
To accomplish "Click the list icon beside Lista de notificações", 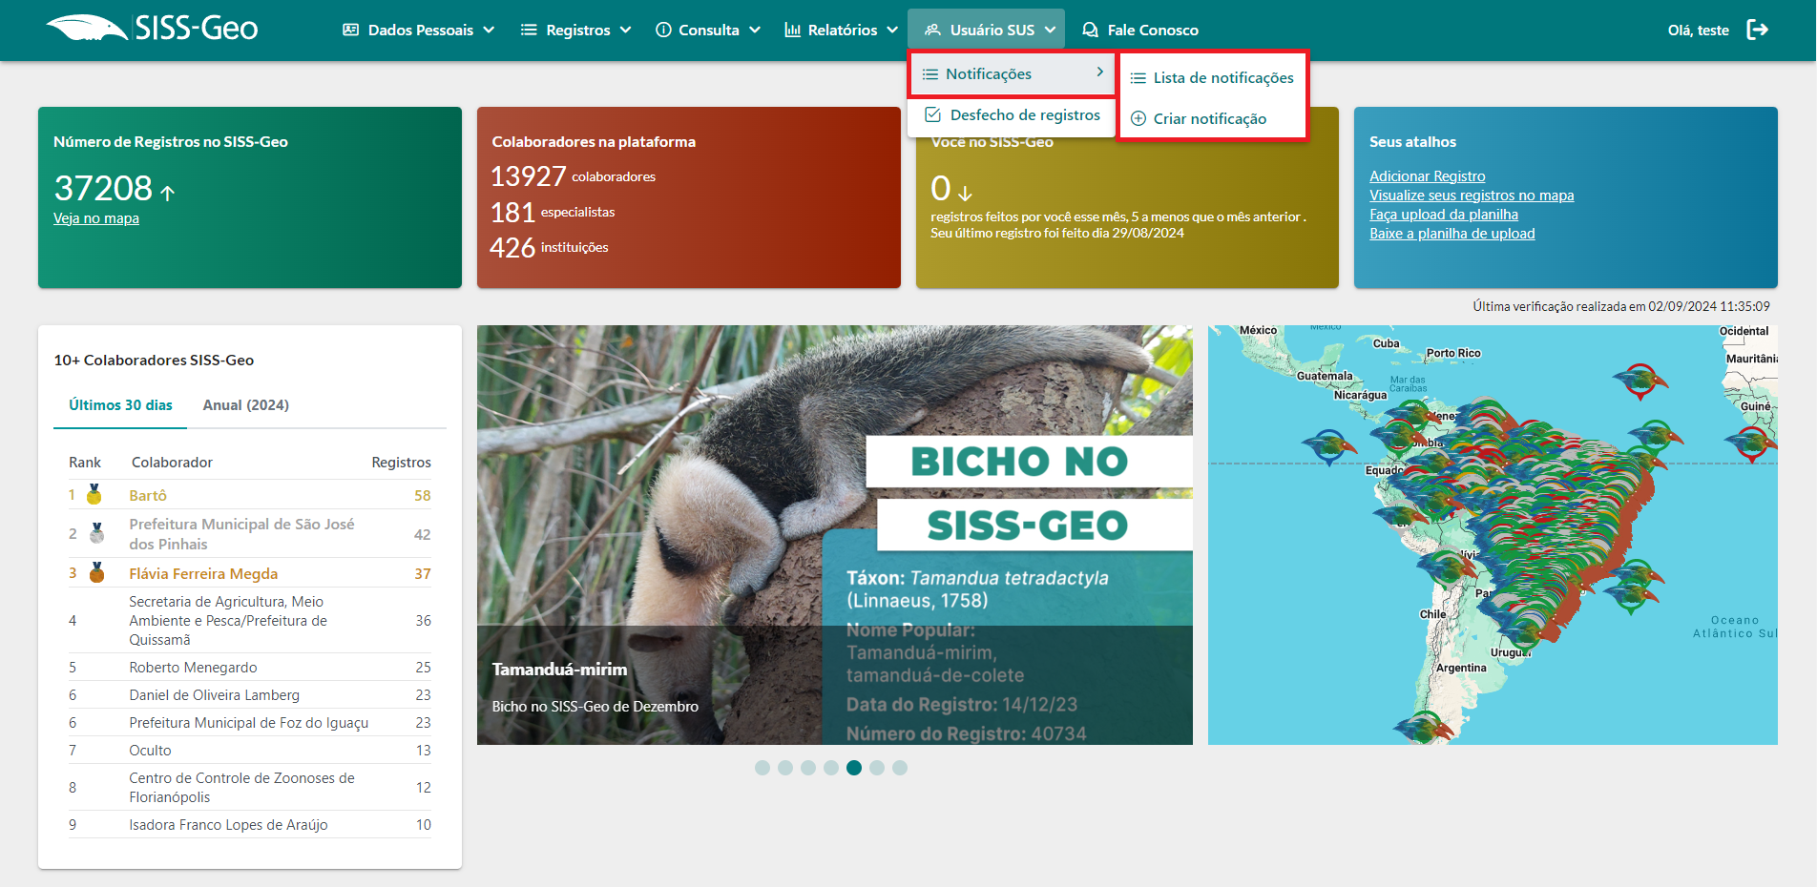I will pyautogui.click(x=1138, y=78).
